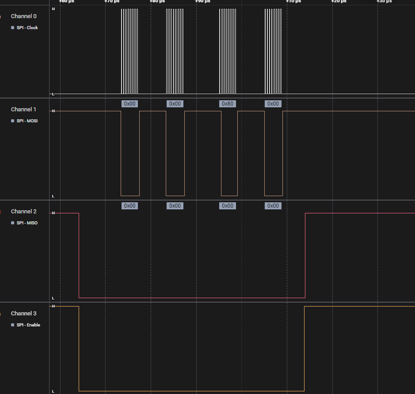415x394 pixels.
Task: Click the MISO 0x00 bubble nearest +70 µs
Action: click(x=129, y=206)
